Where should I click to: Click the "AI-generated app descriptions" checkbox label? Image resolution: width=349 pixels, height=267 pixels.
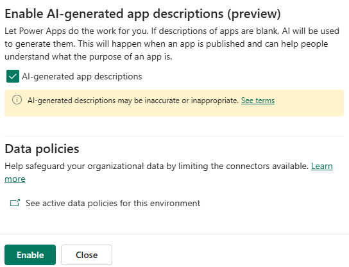coord(81,77)
